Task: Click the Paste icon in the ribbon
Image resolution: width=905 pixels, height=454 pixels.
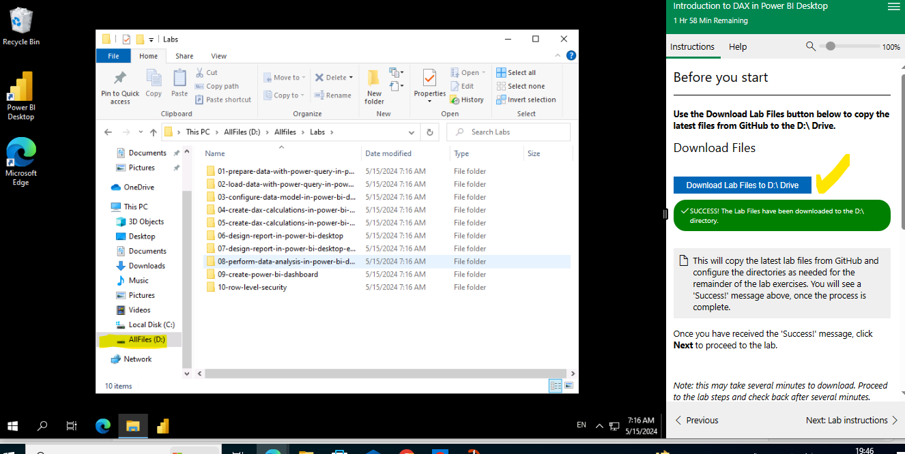Action: point(179,83)
